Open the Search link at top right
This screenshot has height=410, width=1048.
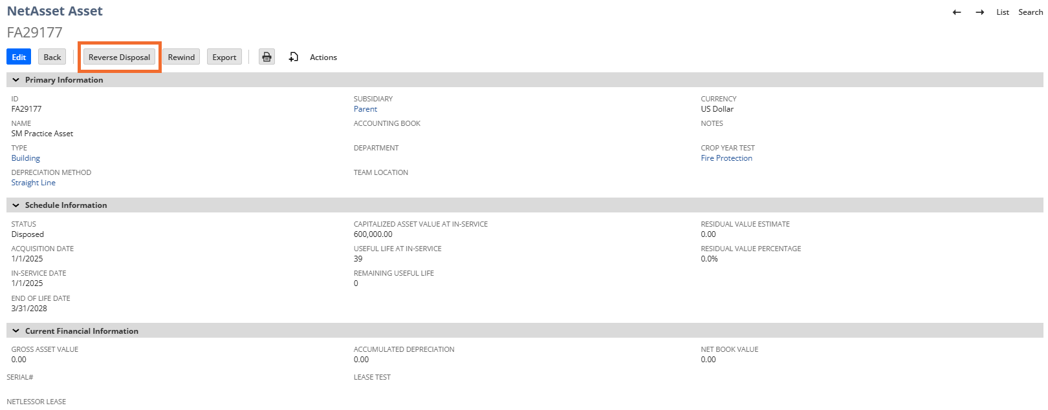1030,12
